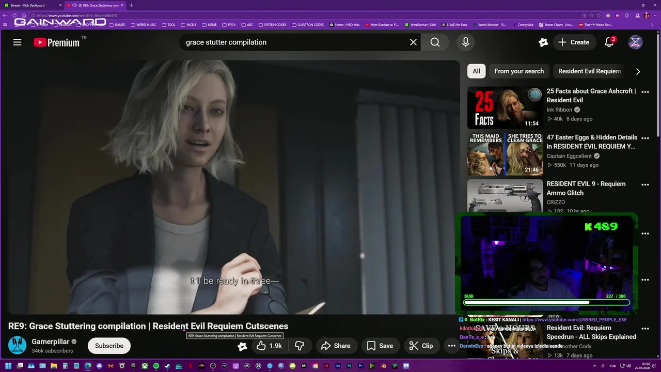Select the All filter chip

[476, 71]
